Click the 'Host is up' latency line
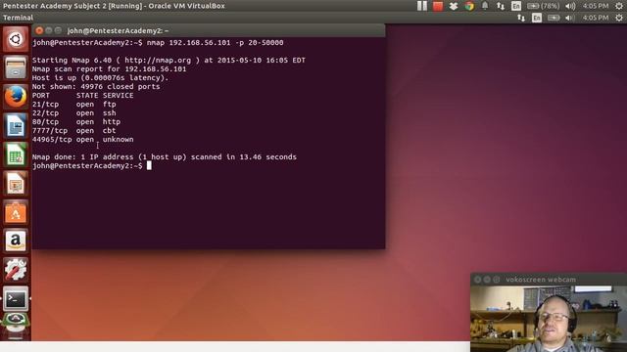The height and width of the screenshot is (352, 627). [x=100, y=77]
